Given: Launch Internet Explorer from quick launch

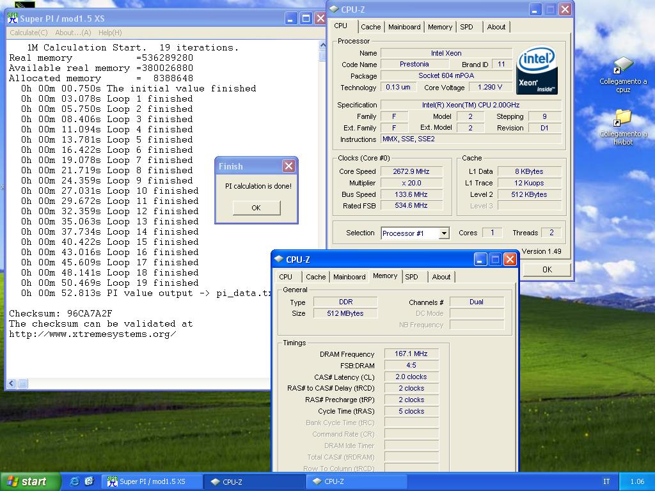Looking at the screenshot, I should [x=74, y=481].
